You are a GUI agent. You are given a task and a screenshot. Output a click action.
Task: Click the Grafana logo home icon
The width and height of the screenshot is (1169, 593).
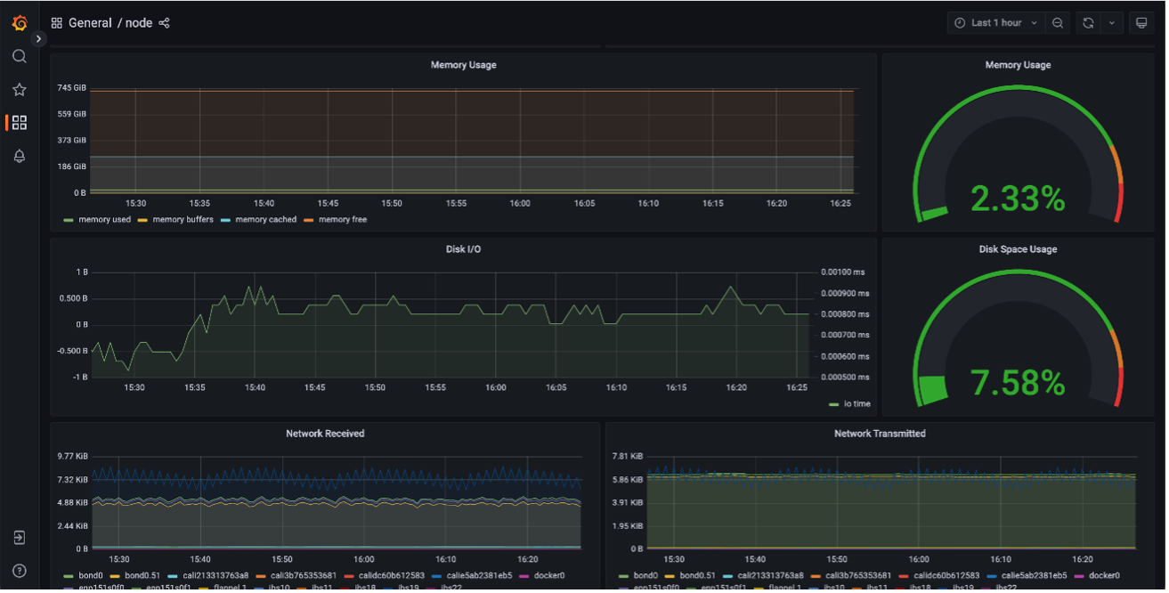coord(19,23)
